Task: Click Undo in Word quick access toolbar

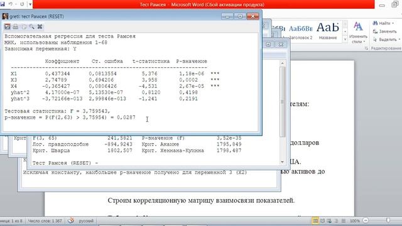Action: [x=11, y=4]
